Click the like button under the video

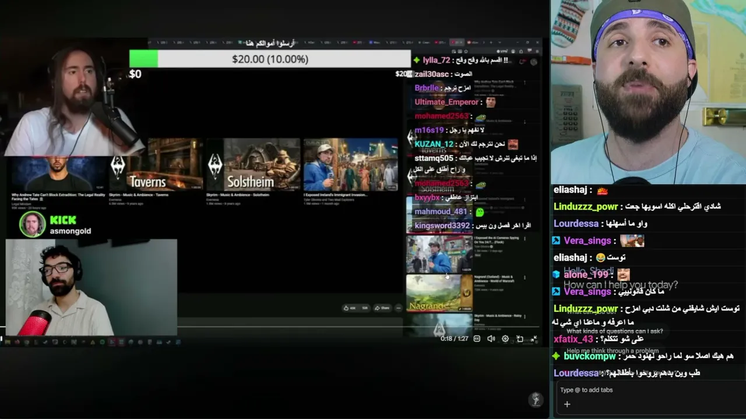(350, 308)
